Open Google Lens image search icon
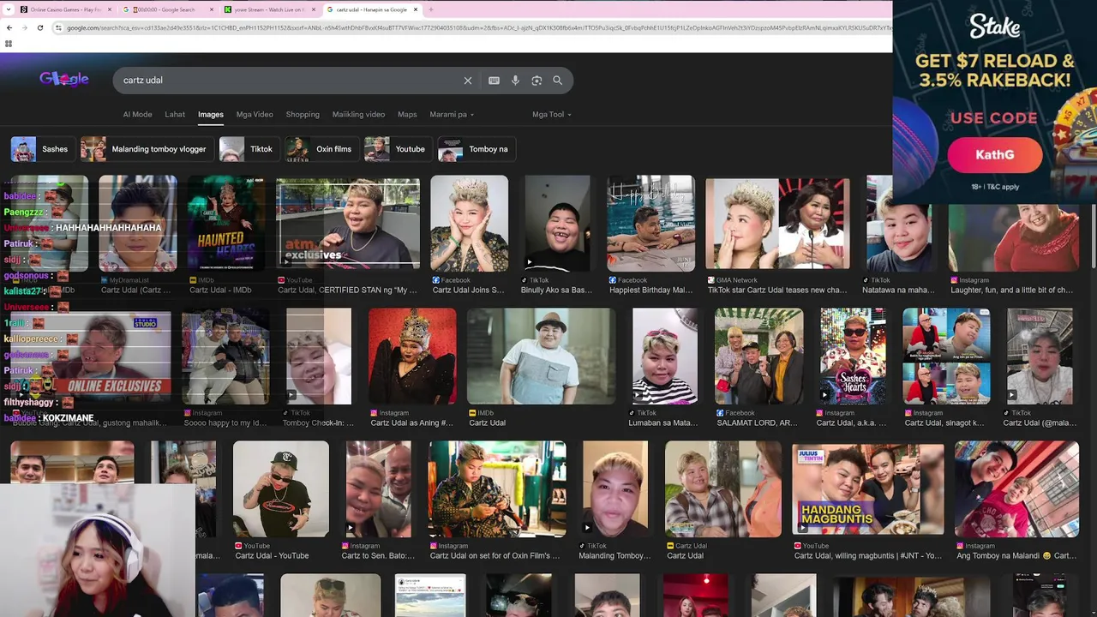1097x617 pixels. pyautogui.click(x=537, y=81)
